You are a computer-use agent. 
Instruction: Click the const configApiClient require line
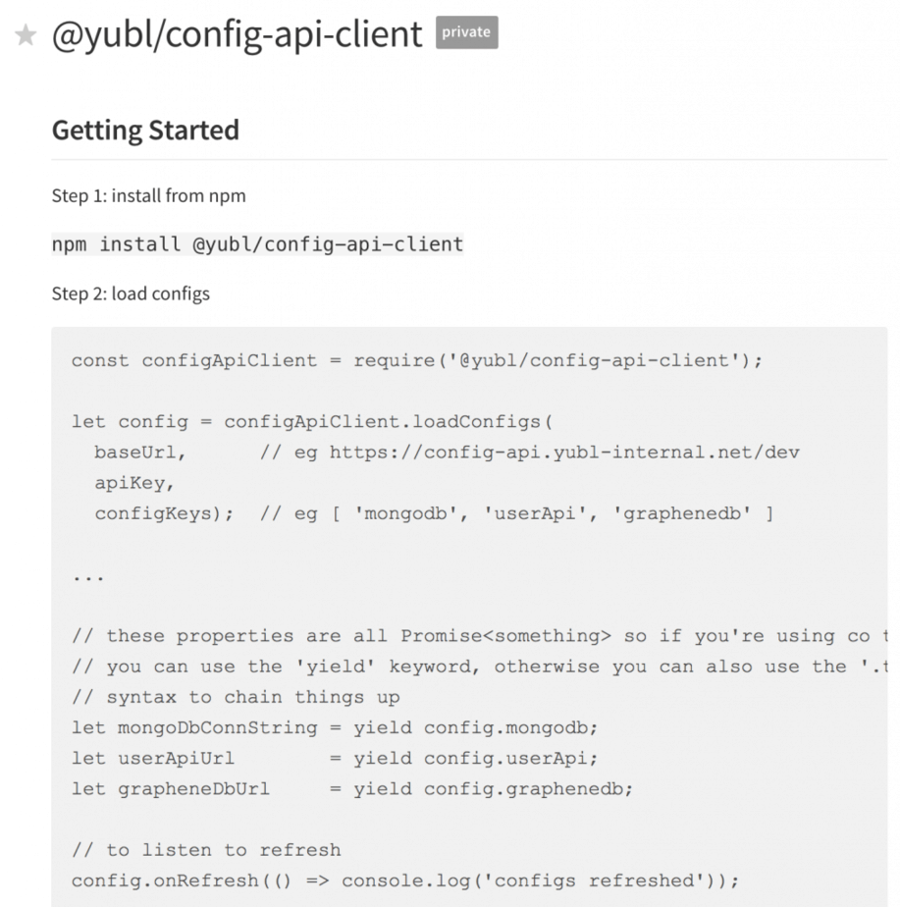pos(416,360)
